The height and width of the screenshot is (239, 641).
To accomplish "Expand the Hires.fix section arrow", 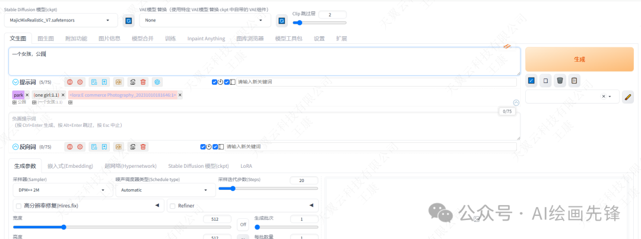I will pos(157,206).
